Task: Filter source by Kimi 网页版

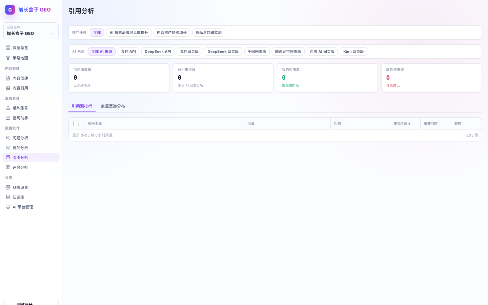Action: [353, 52]
